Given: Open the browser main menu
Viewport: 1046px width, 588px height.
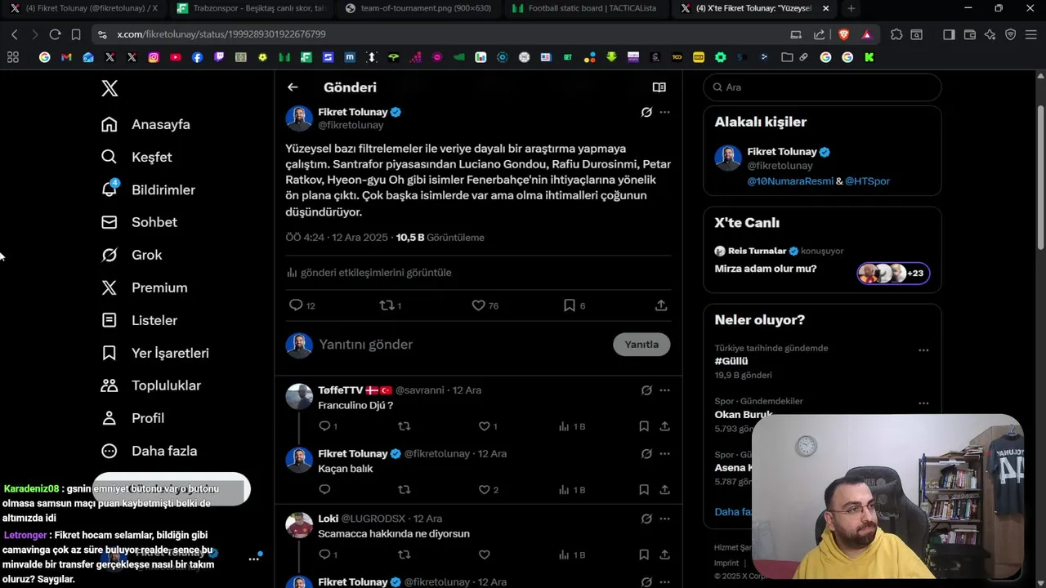Looking at the screenshot, I should [1032, 34].
